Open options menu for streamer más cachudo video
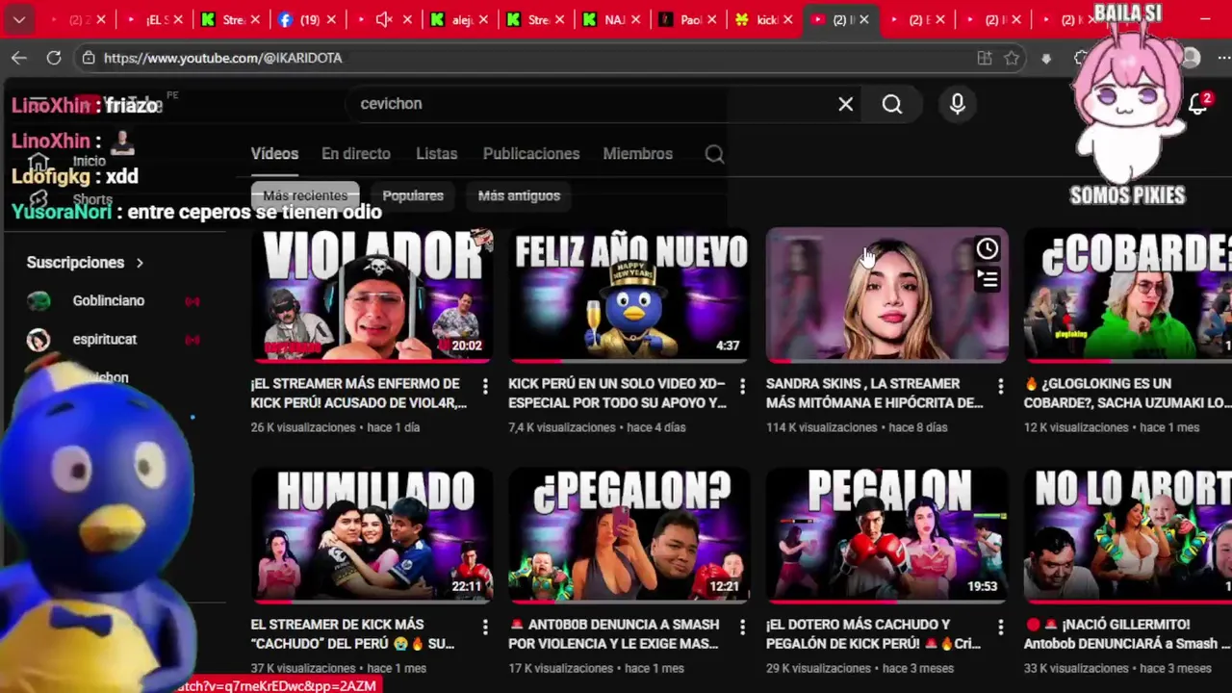This screenshot has width=1232, height=693. (485, 627)
